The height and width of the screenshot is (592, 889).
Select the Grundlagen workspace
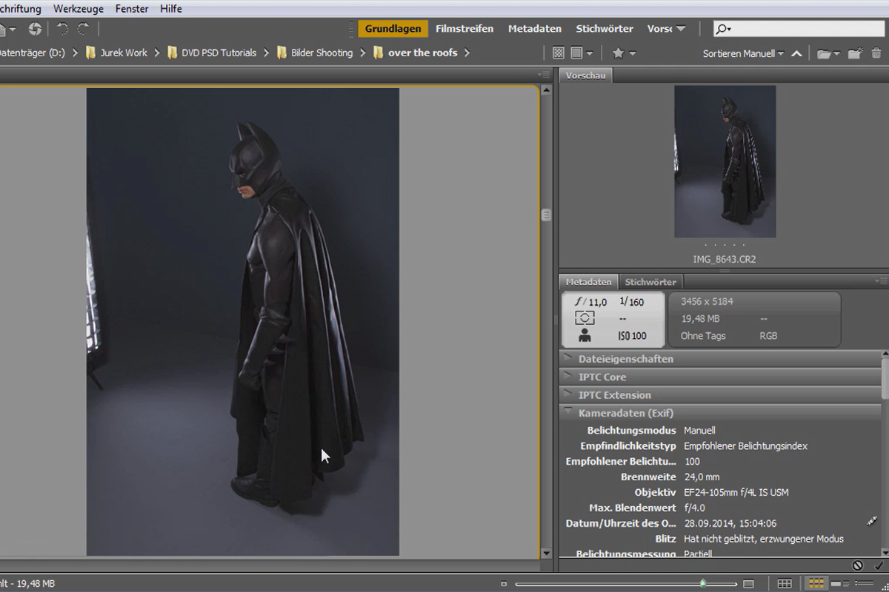coord(393,29)
